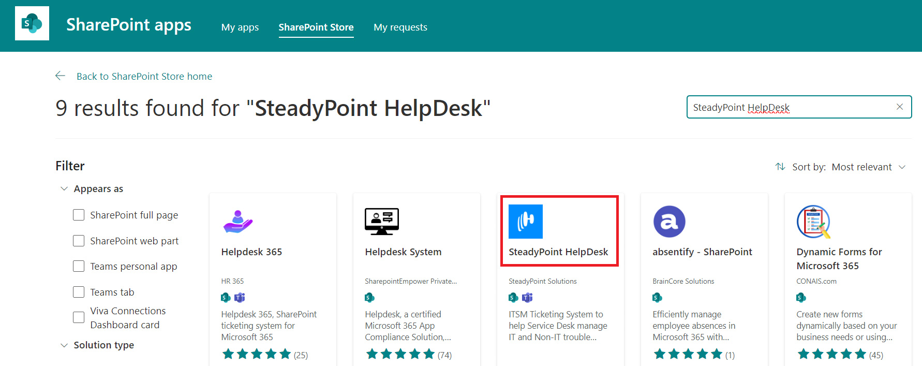Image resolution: width=922 pixels, height=366 pixels.
Task: Open the Helpdesk 365 app logo
Action: click(237, 222)
